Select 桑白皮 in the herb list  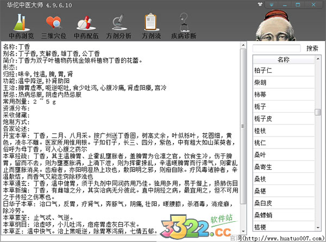coord(284,203)
